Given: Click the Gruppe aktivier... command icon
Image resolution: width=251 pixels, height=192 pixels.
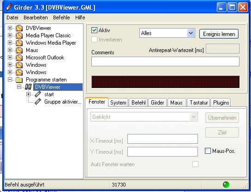Looking at the screenshot, I should (x=38, y=102).
